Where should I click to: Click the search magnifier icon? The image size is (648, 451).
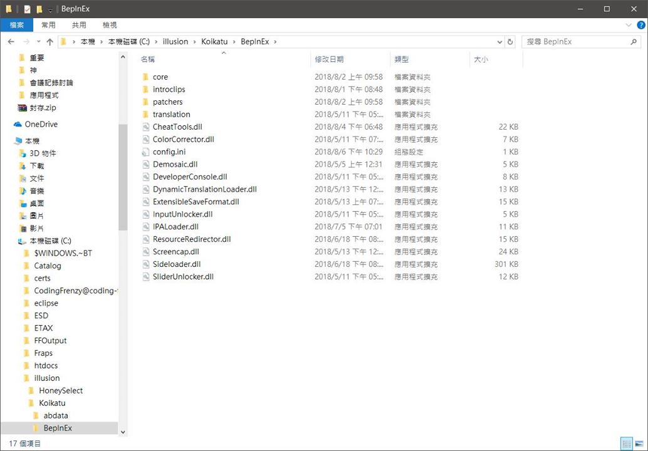click(x=634, y=42)
